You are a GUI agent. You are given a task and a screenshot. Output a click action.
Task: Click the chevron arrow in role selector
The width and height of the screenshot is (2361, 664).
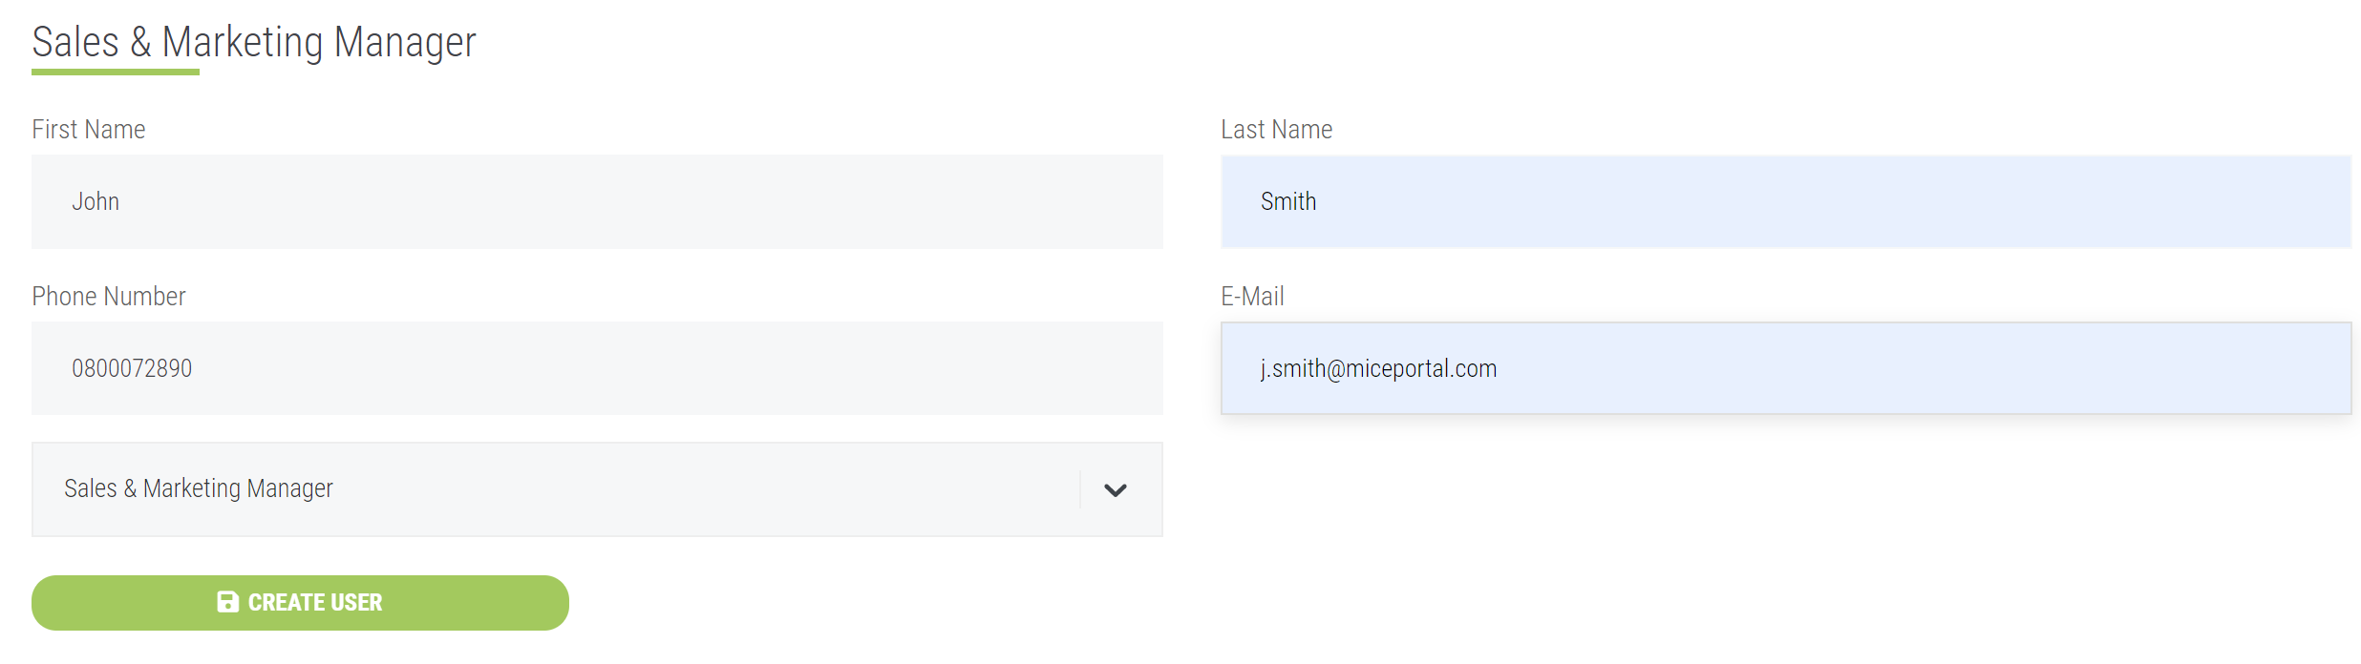click(1115, 490)
